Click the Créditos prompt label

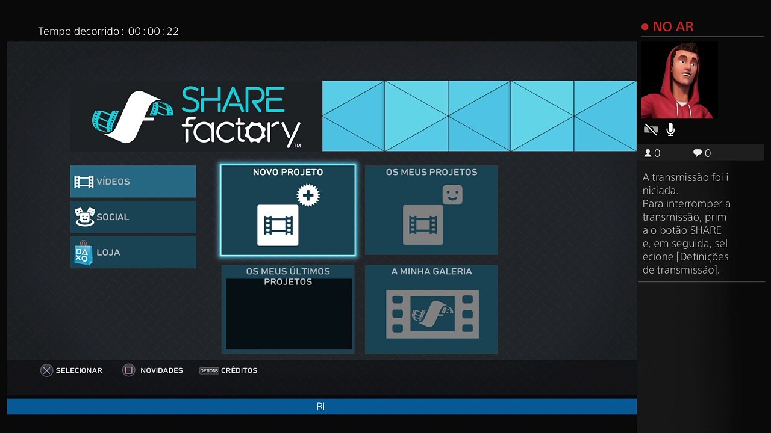pos(239,370)
